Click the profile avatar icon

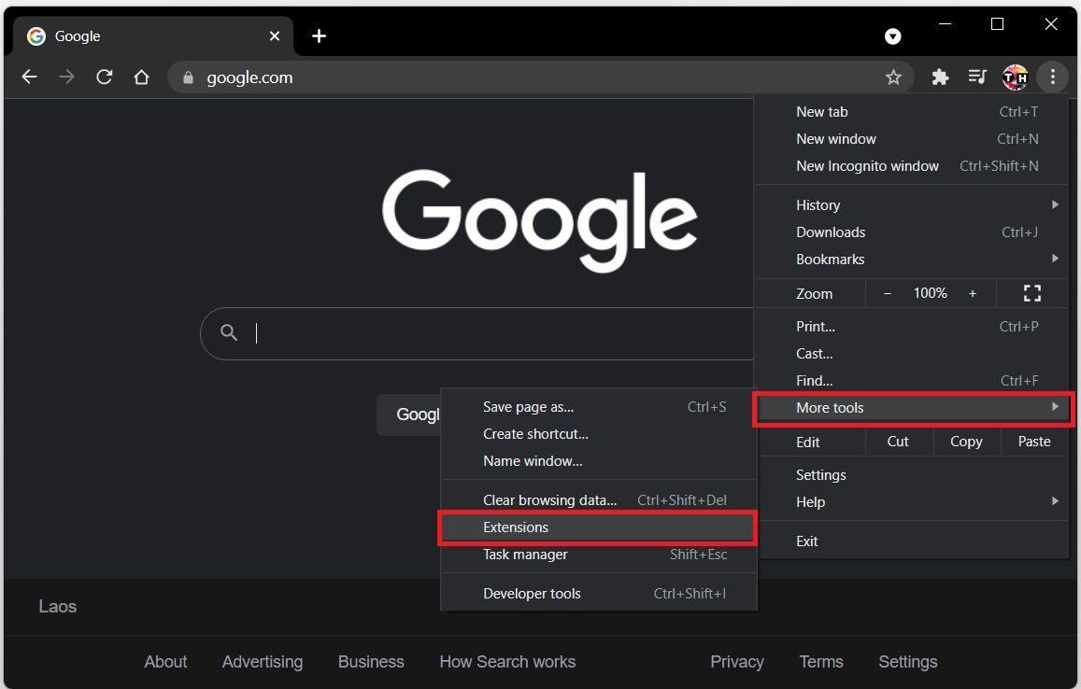tap(1015, 77)
